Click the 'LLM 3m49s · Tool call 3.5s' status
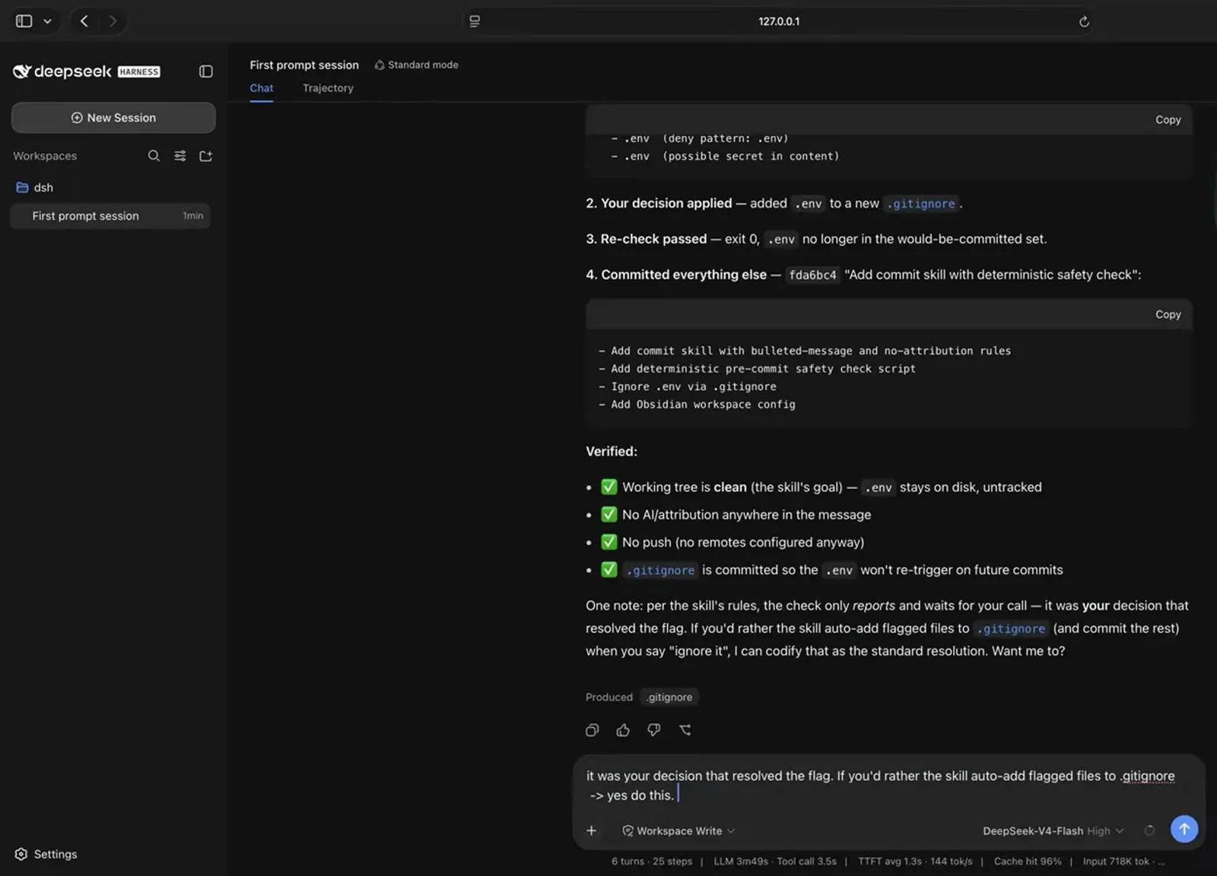Image resolution: width=1217 pixels, height=876 pixels. pos(775,862)
